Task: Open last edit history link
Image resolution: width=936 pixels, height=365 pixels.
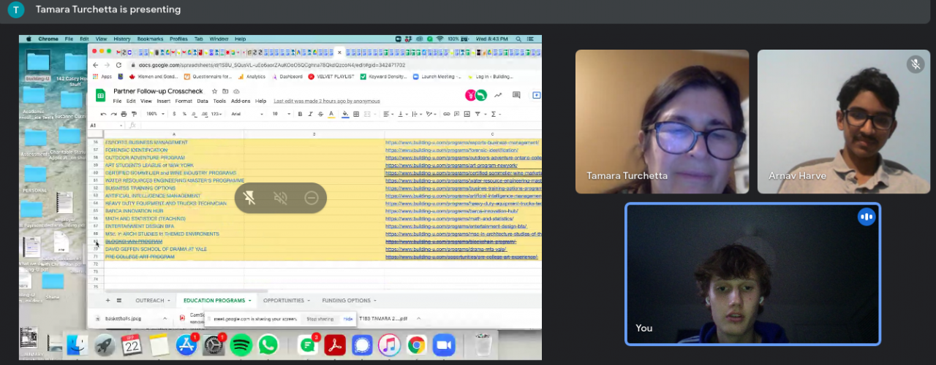Action: pos(327,101)
